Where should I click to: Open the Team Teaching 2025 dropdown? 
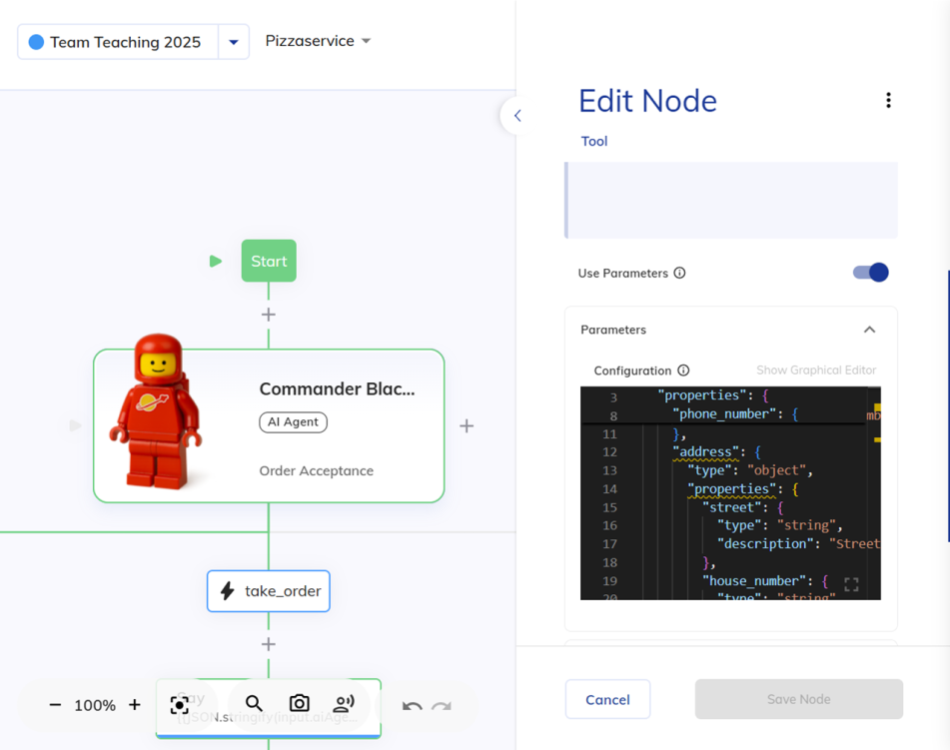click(x=232, y=42)
